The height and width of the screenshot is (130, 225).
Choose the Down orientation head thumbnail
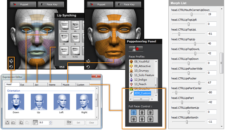click(x=16, y=102)
